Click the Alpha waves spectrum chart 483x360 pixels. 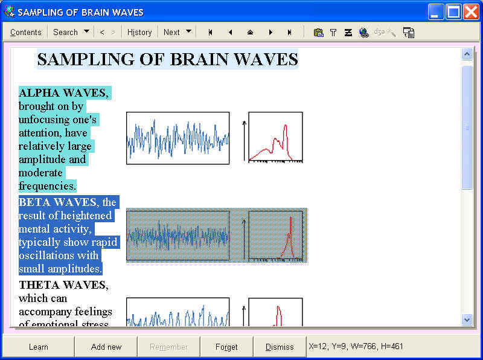pos(275,138)
